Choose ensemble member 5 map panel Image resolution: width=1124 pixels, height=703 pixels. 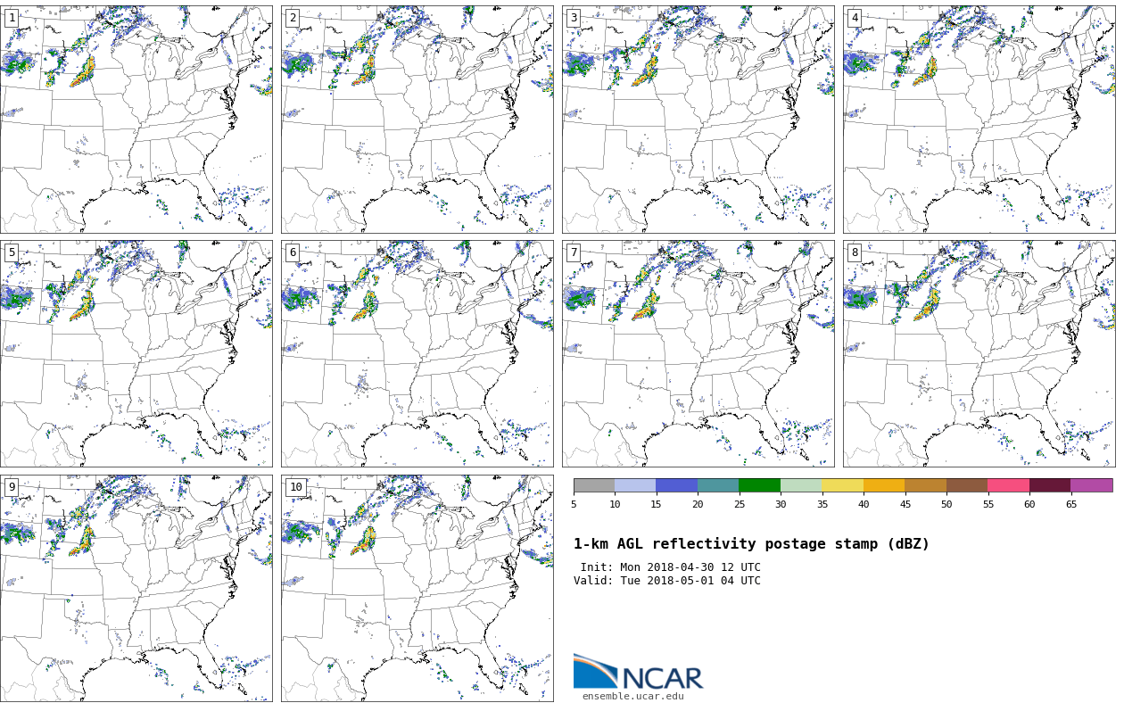136,353
